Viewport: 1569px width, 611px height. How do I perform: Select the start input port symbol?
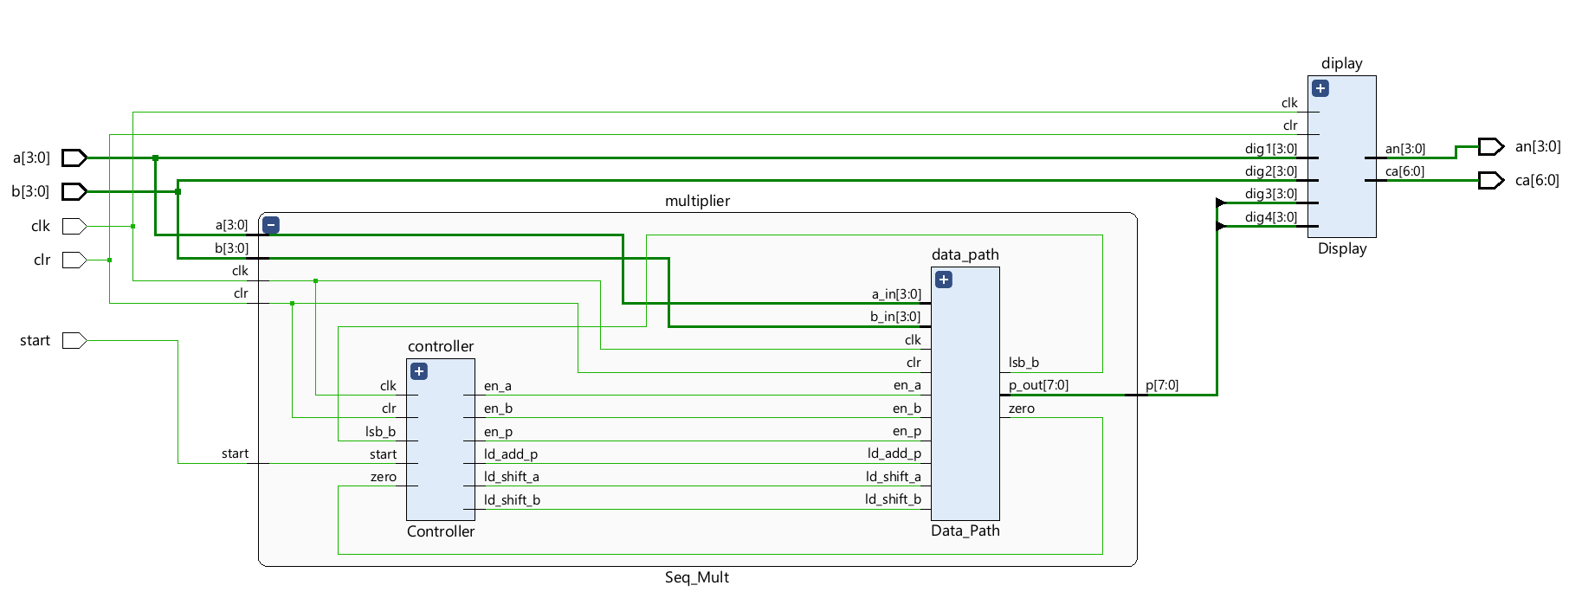click(74, 340)
